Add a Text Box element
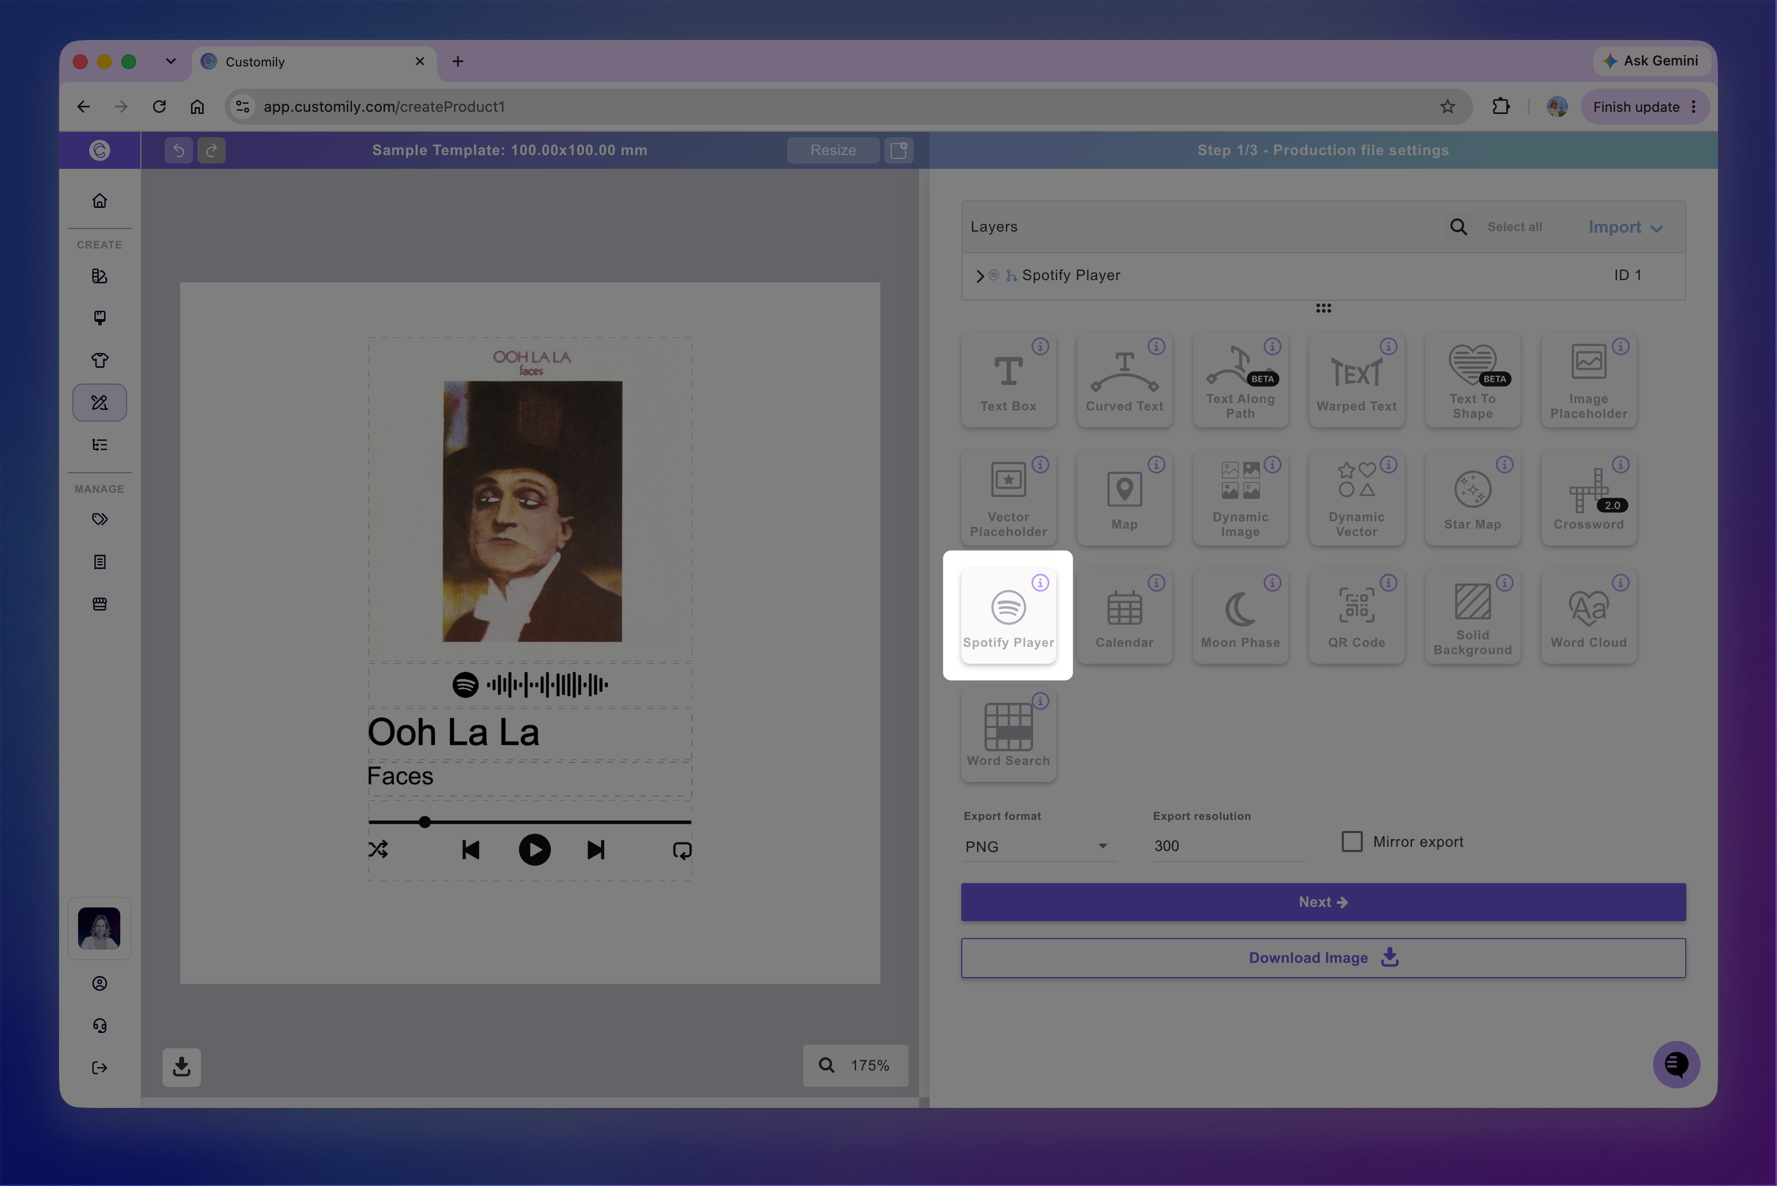 click(1008, 380)
